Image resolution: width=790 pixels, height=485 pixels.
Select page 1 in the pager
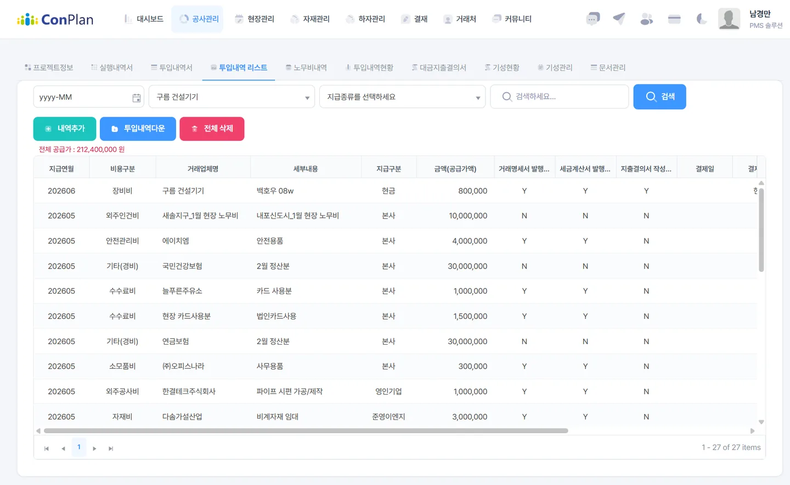tap(79, 447)
